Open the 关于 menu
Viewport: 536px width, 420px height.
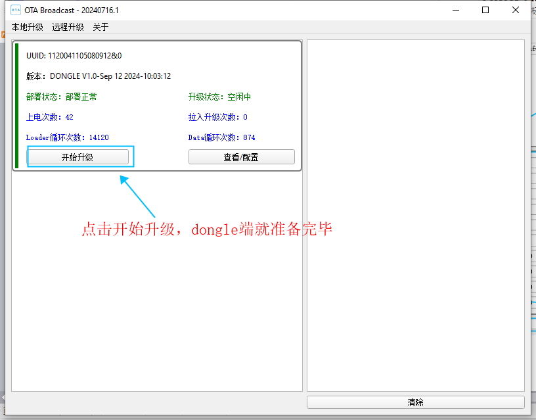point(101,27)
